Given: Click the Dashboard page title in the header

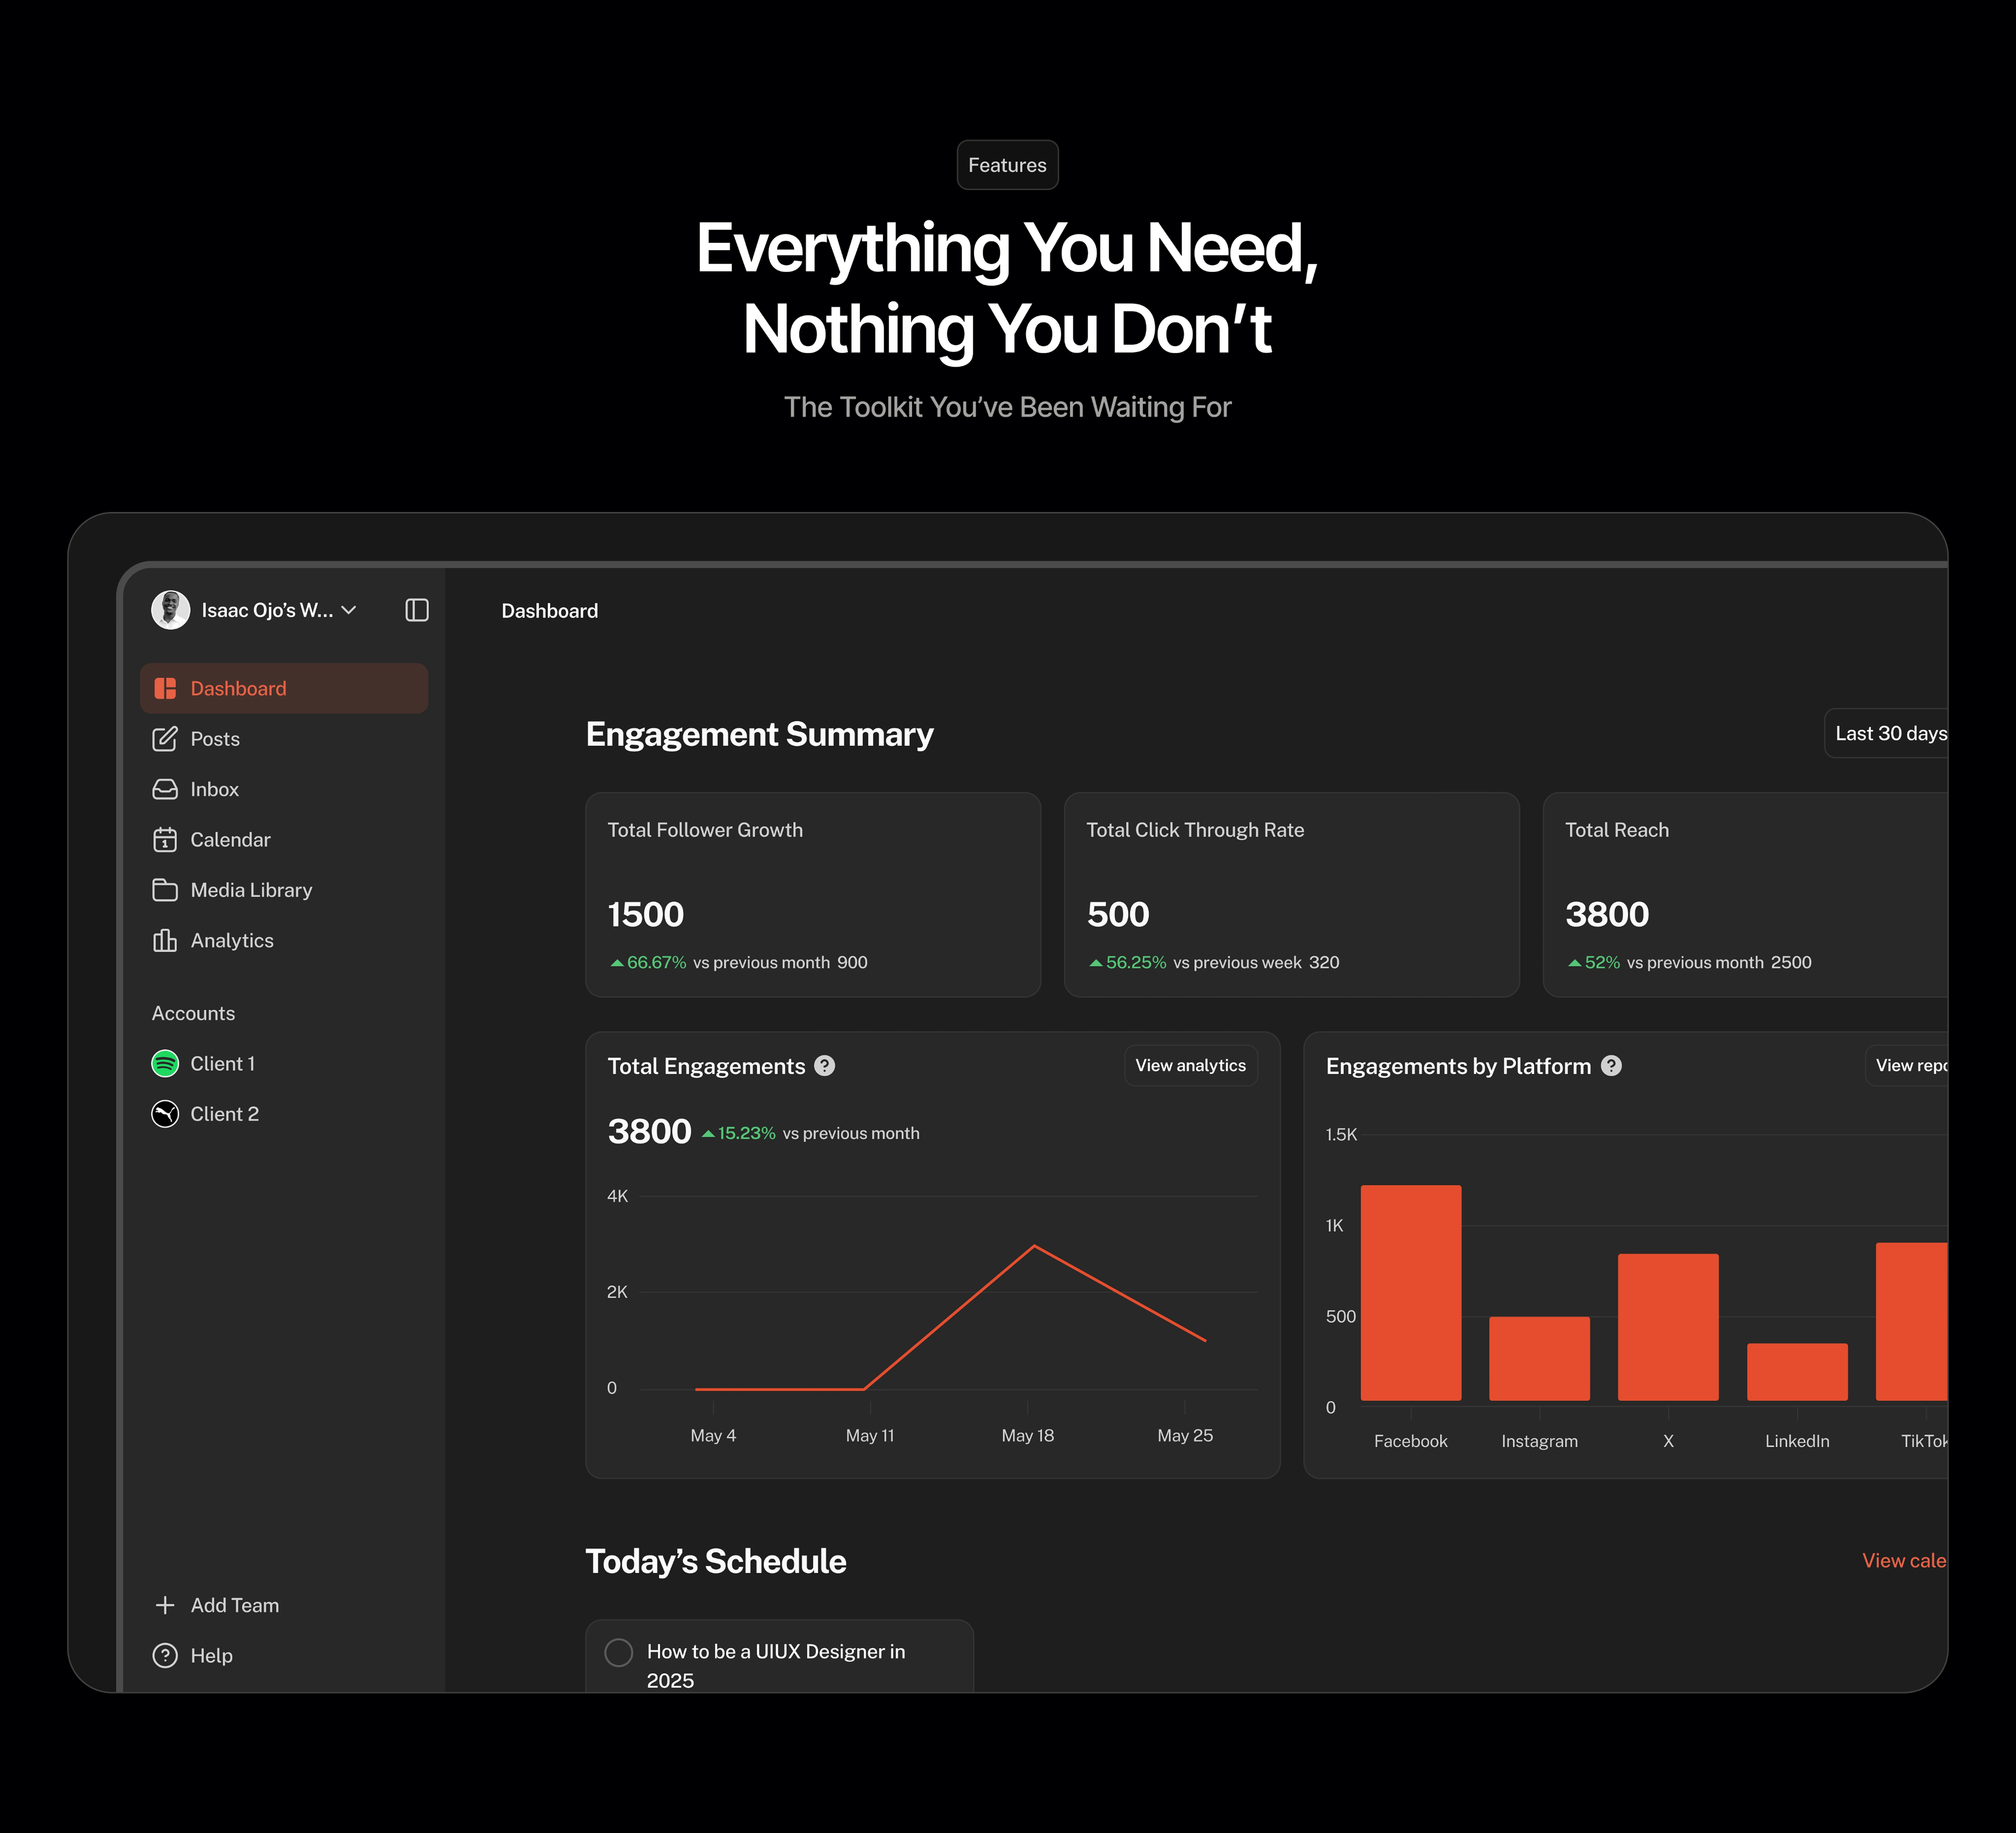Looking at the screenshot, I should 550,611.
